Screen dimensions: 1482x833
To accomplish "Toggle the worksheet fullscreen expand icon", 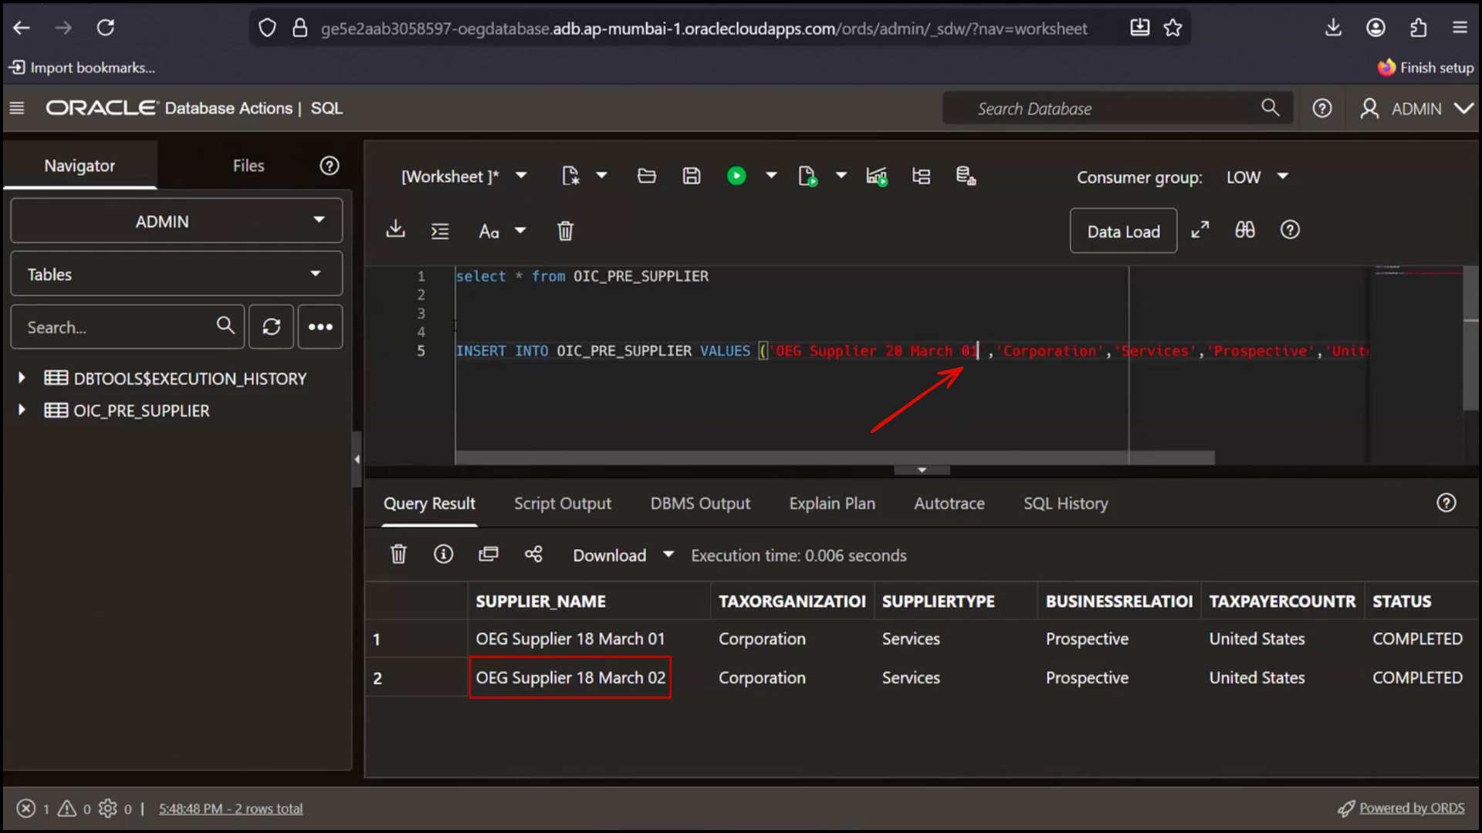I will point(1199,229).
